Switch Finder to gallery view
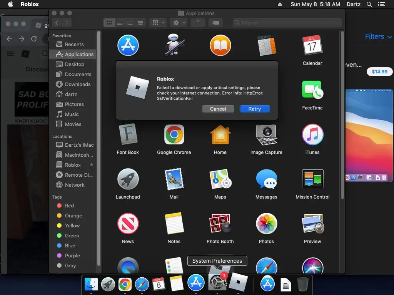The height and width of the screenshot is (295, 394). [x=140, y=23]
